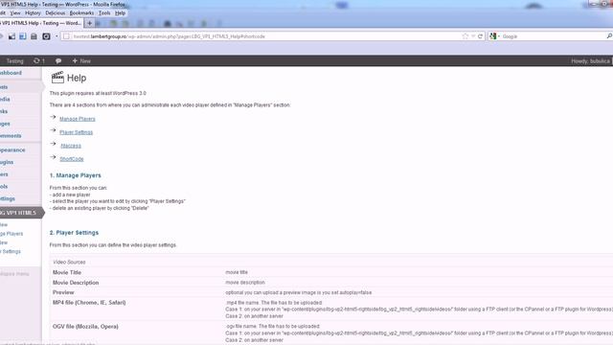Image resolution: width=613 pixels, height=345 pixels.
Task: Click the 'Movie Description' row label
Action: click(x=76, y=283)
